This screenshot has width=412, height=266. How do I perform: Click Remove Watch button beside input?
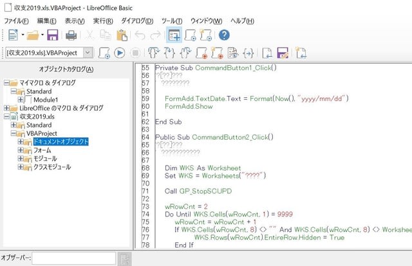pos(124,259)
